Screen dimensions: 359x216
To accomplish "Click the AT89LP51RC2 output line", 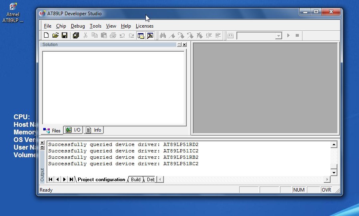I will (x=123, y=164).
